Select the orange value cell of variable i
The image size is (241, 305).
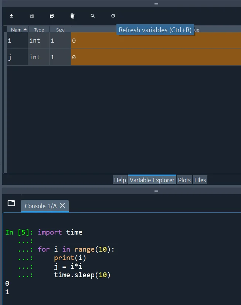pyautogui.click(x=155, y=40)
